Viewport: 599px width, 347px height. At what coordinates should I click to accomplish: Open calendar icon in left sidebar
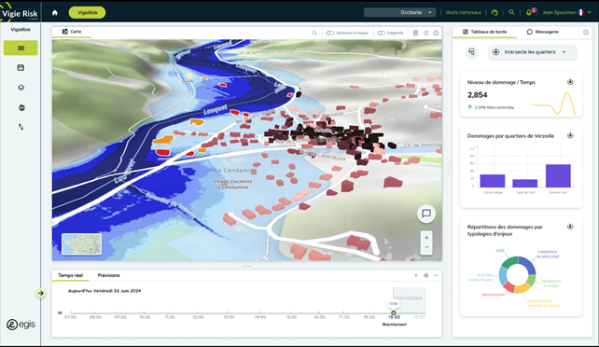click(x=21, y=67)
